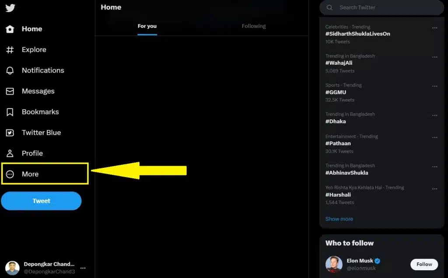Open account menu dots beside Depongkar Chand
Image resolution: width=448 pixels, height=278 pixels.
tap(83, 268)
